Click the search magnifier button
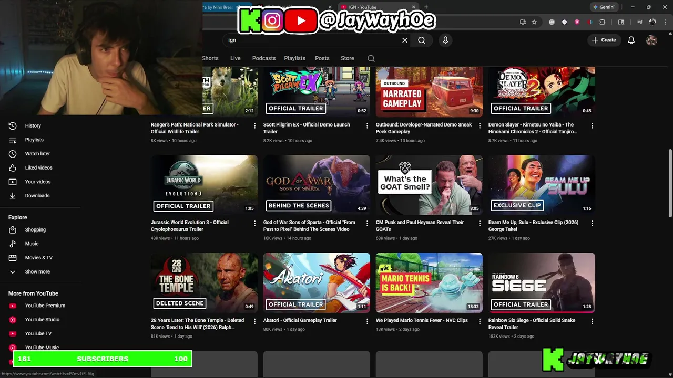The width and height of the screenshot is (673, 378). [422, 40]
